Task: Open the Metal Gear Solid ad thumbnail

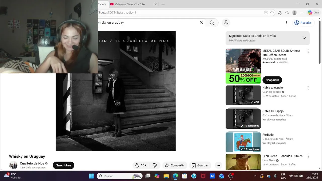Action: click(243, 66)
